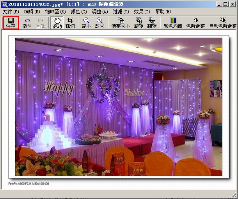
Task: Click the 翻转 flip icon
Action: pyautogui.click(x=152, y=23)
